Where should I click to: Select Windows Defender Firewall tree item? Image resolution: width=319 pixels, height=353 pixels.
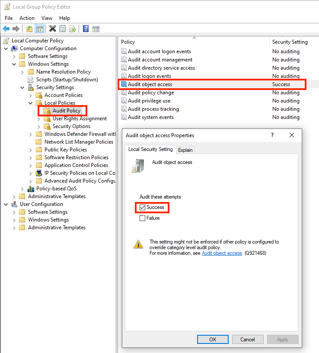[80, 134]
